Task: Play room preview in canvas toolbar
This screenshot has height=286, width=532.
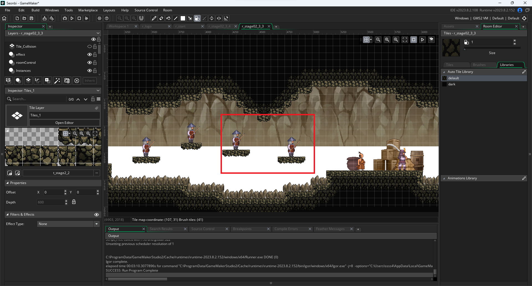Action: pos(422,40)
